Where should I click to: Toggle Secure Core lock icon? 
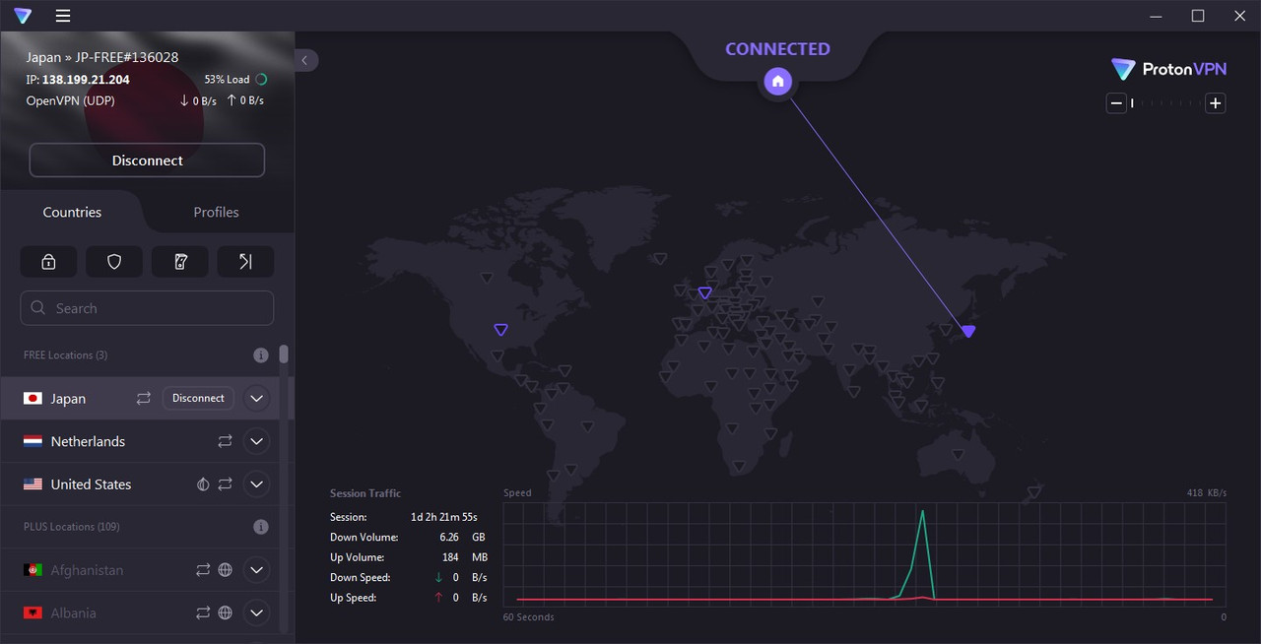[x=48, y=261]
